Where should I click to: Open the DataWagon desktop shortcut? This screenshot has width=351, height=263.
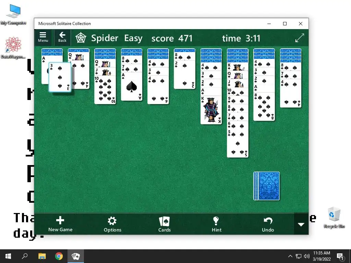click(x=13, y=48)
